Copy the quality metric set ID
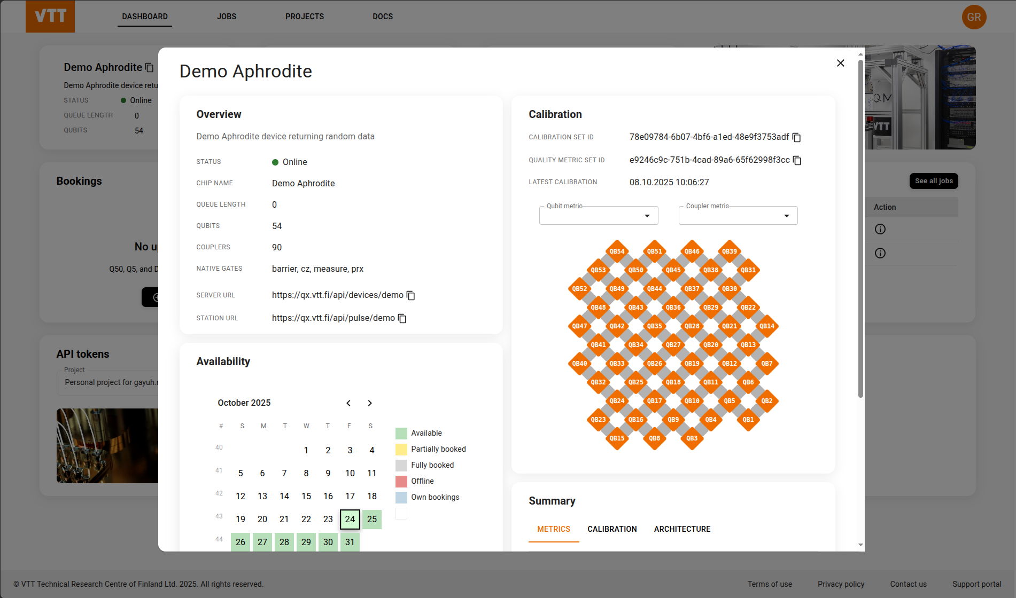This screenshot has width=1016, height=598. [x=797, y=161]
